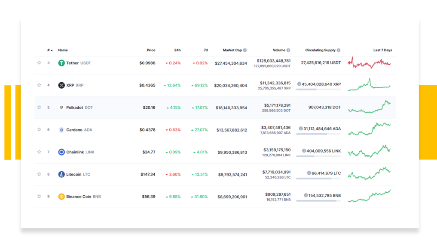Click the Litecoin coin logo

(61, 174)
